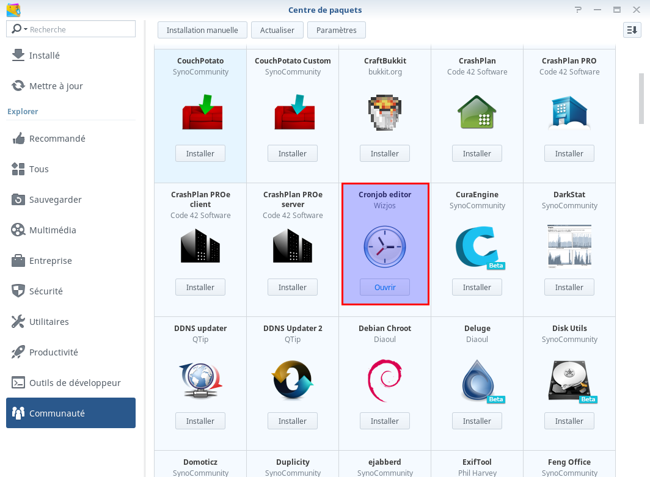Click the vertical scrollbar thumb
Screen dimensions: 650x477
coord(641,98)
